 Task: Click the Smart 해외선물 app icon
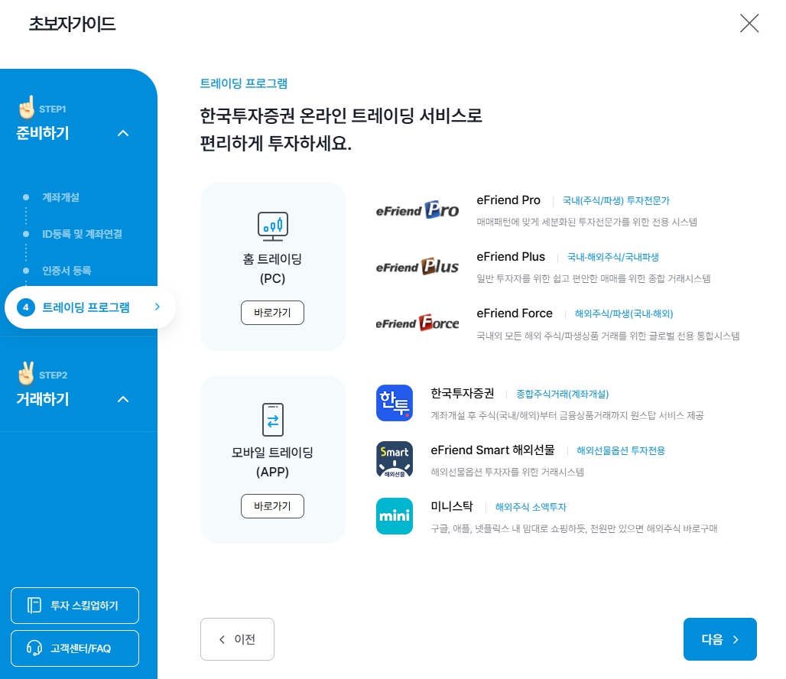coord(395,460)
